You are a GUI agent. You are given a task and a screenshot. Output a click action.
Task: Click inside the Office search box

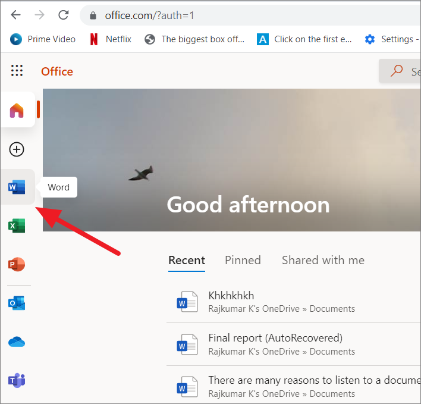(400, 71)
